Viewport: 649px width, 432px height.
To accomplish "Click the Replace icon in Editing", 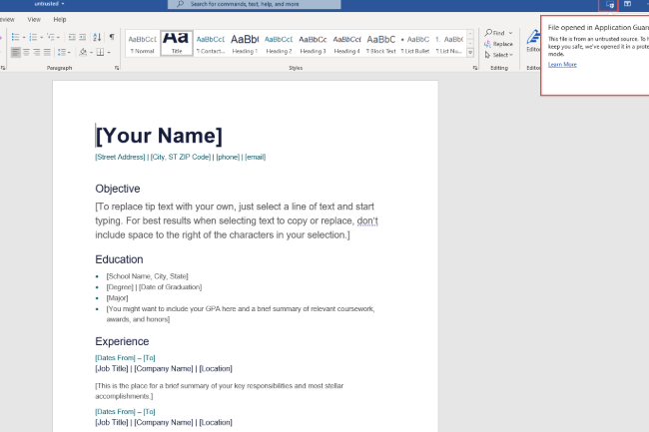I will pos(498,44).
